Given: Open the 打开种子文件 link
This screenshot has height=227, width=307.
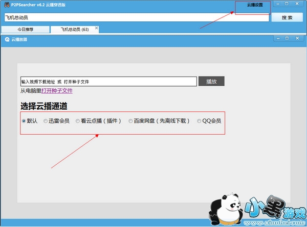Looking at the screenshot, I should click(57, 91).
